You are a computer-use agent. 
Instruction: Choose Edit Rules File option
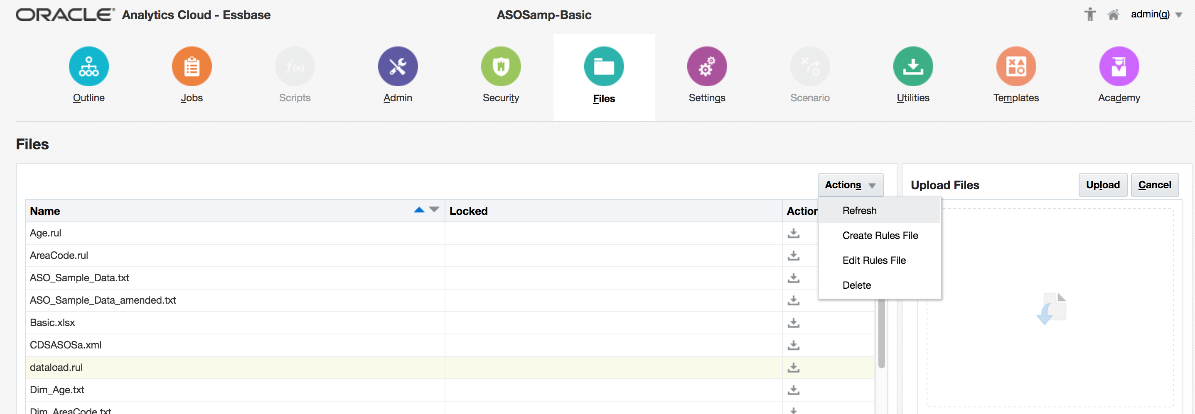[x=879, y=260]
